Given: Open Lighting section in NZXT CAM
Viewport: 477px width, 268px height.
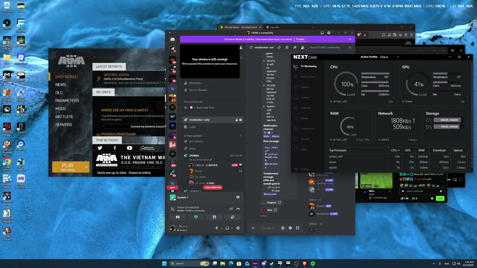Looking at the screenshot, I should coord(302,87).
